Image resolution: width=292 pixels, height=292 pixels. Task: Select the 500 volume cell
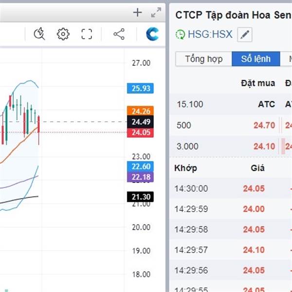(x=184, y=125)
